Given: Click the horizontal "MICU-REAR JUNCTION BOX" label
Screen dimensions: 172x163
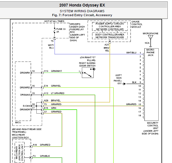Looking at the screenshot, I should click(x=20, y=136).
